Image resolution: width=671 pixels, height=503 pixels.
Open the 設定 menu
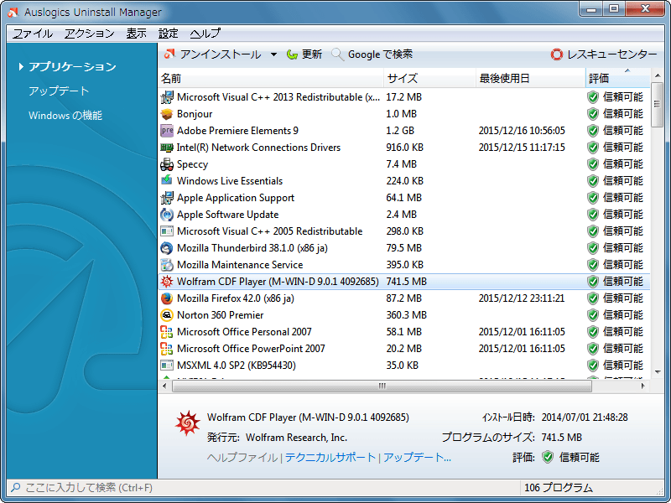point(169,34)
